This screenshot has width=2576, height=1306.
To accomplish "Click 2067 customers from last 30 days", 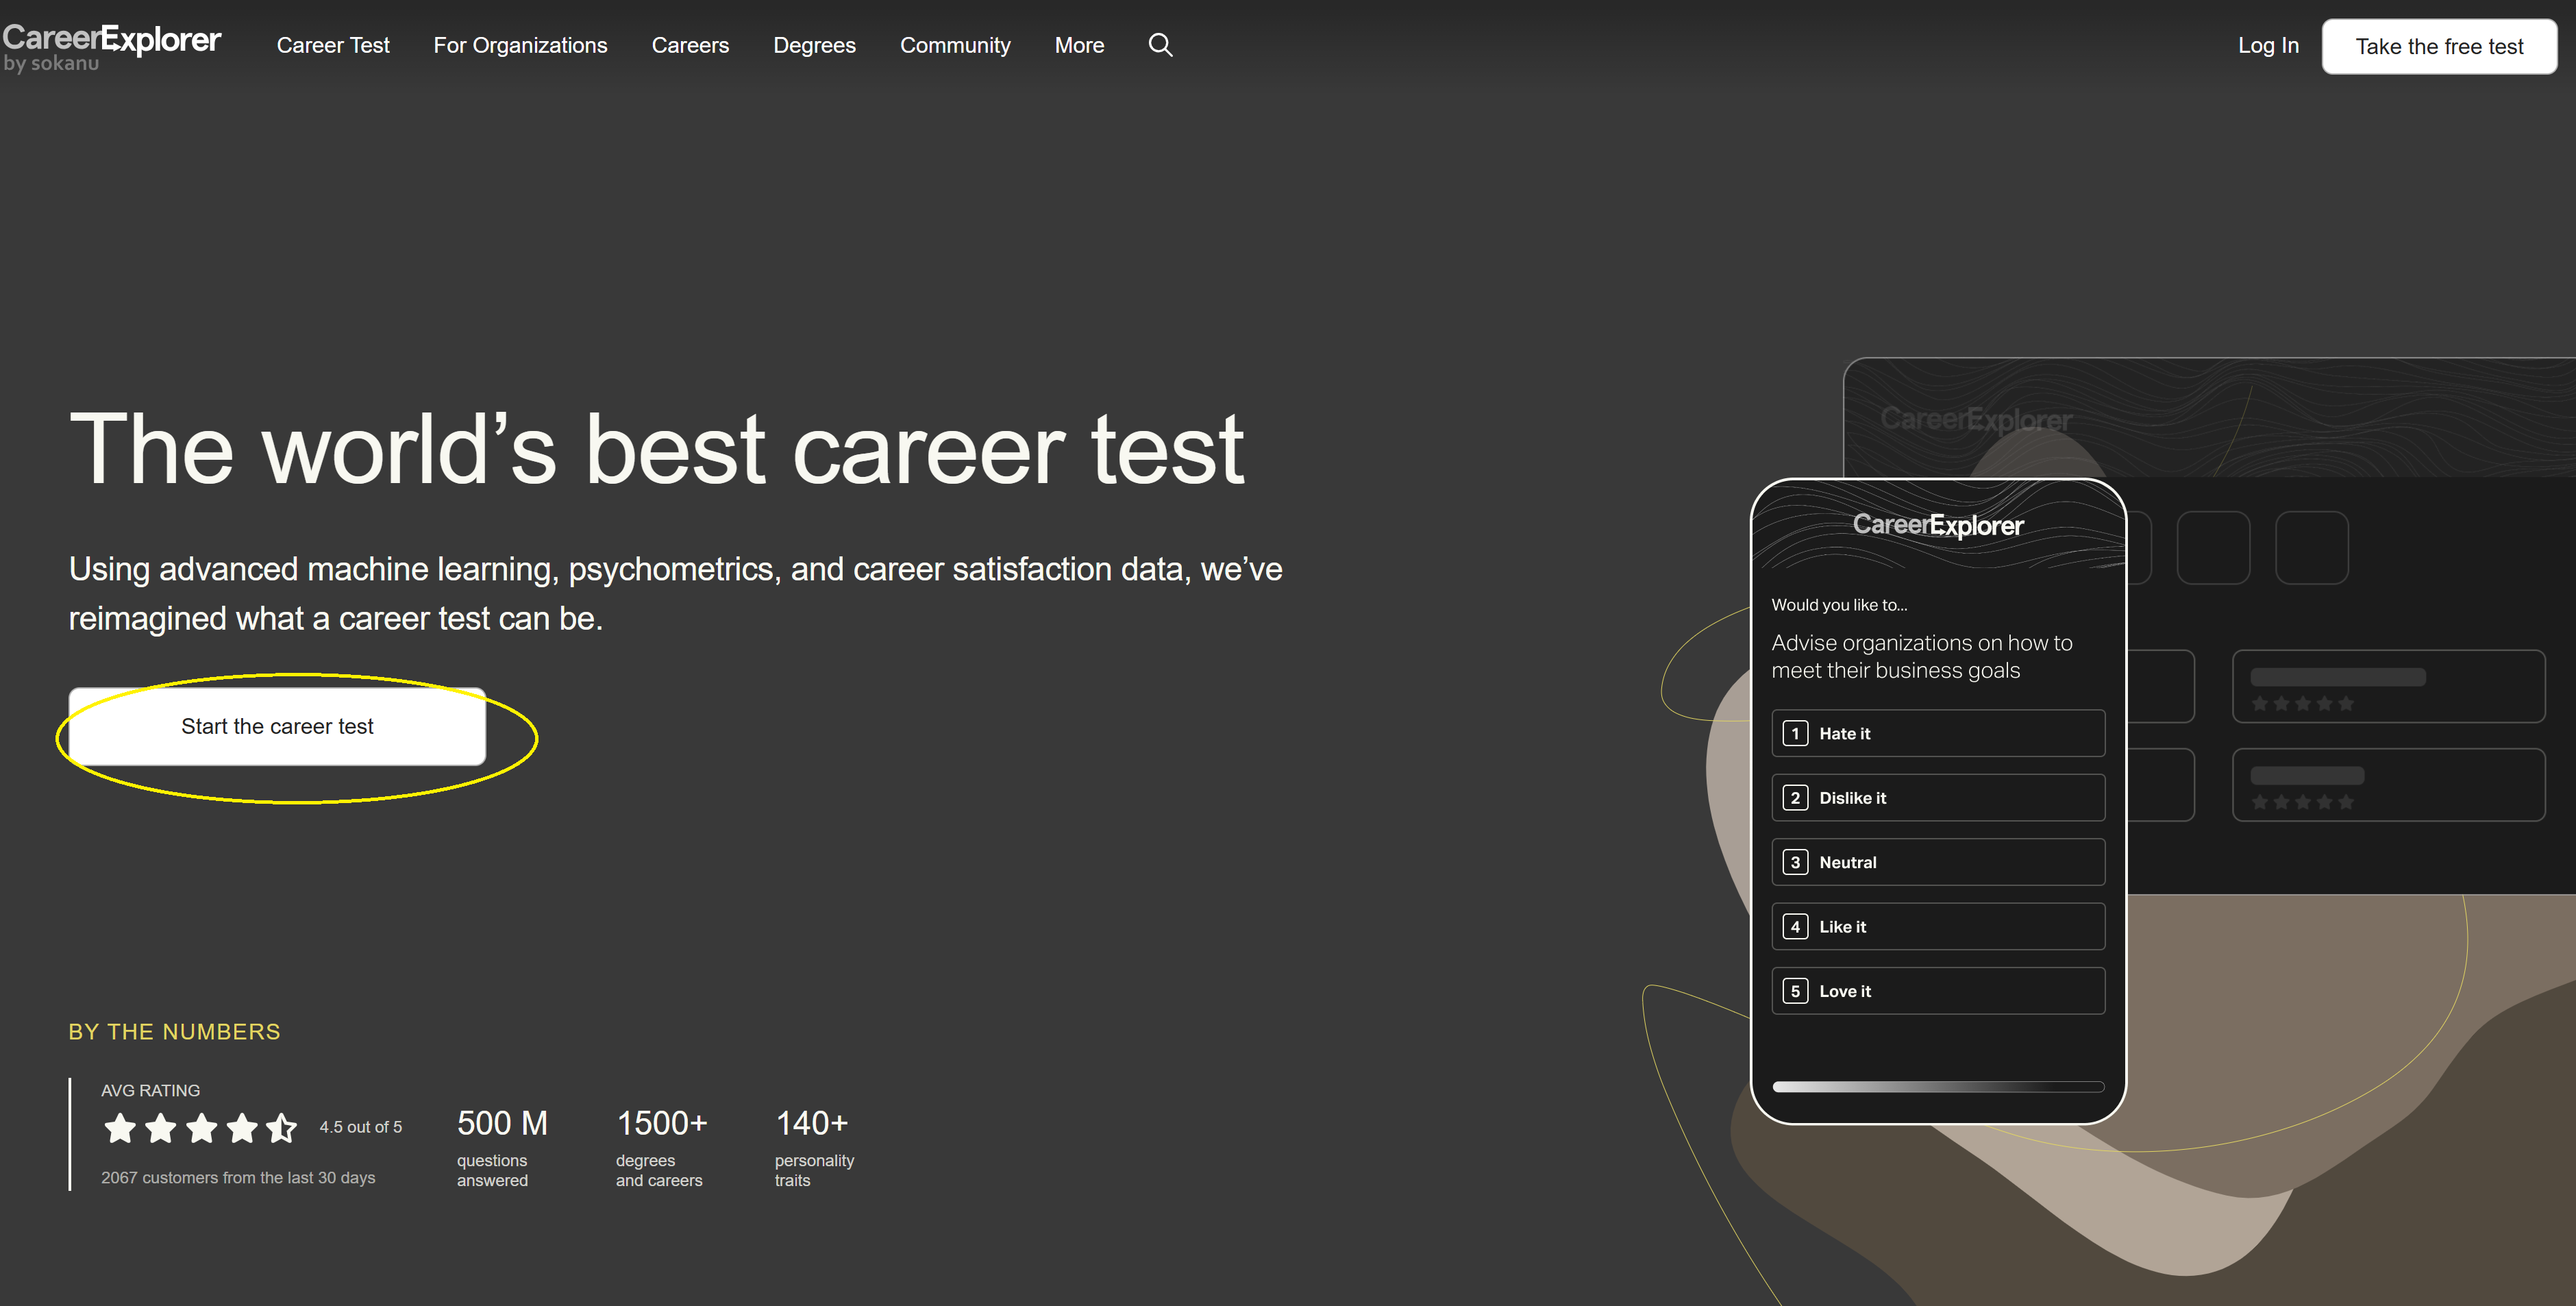I will click(x=238, y=1178).
